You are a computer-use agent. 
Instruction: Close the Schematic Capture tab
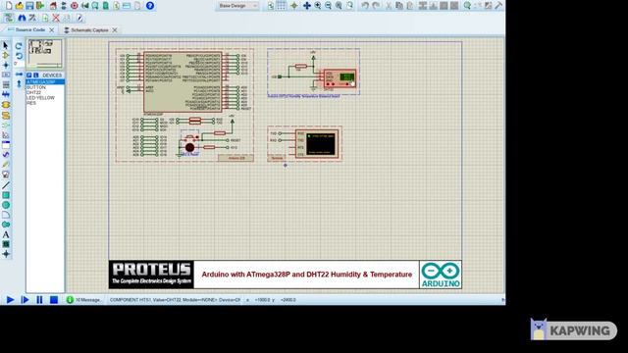click(x=115, y=30)
